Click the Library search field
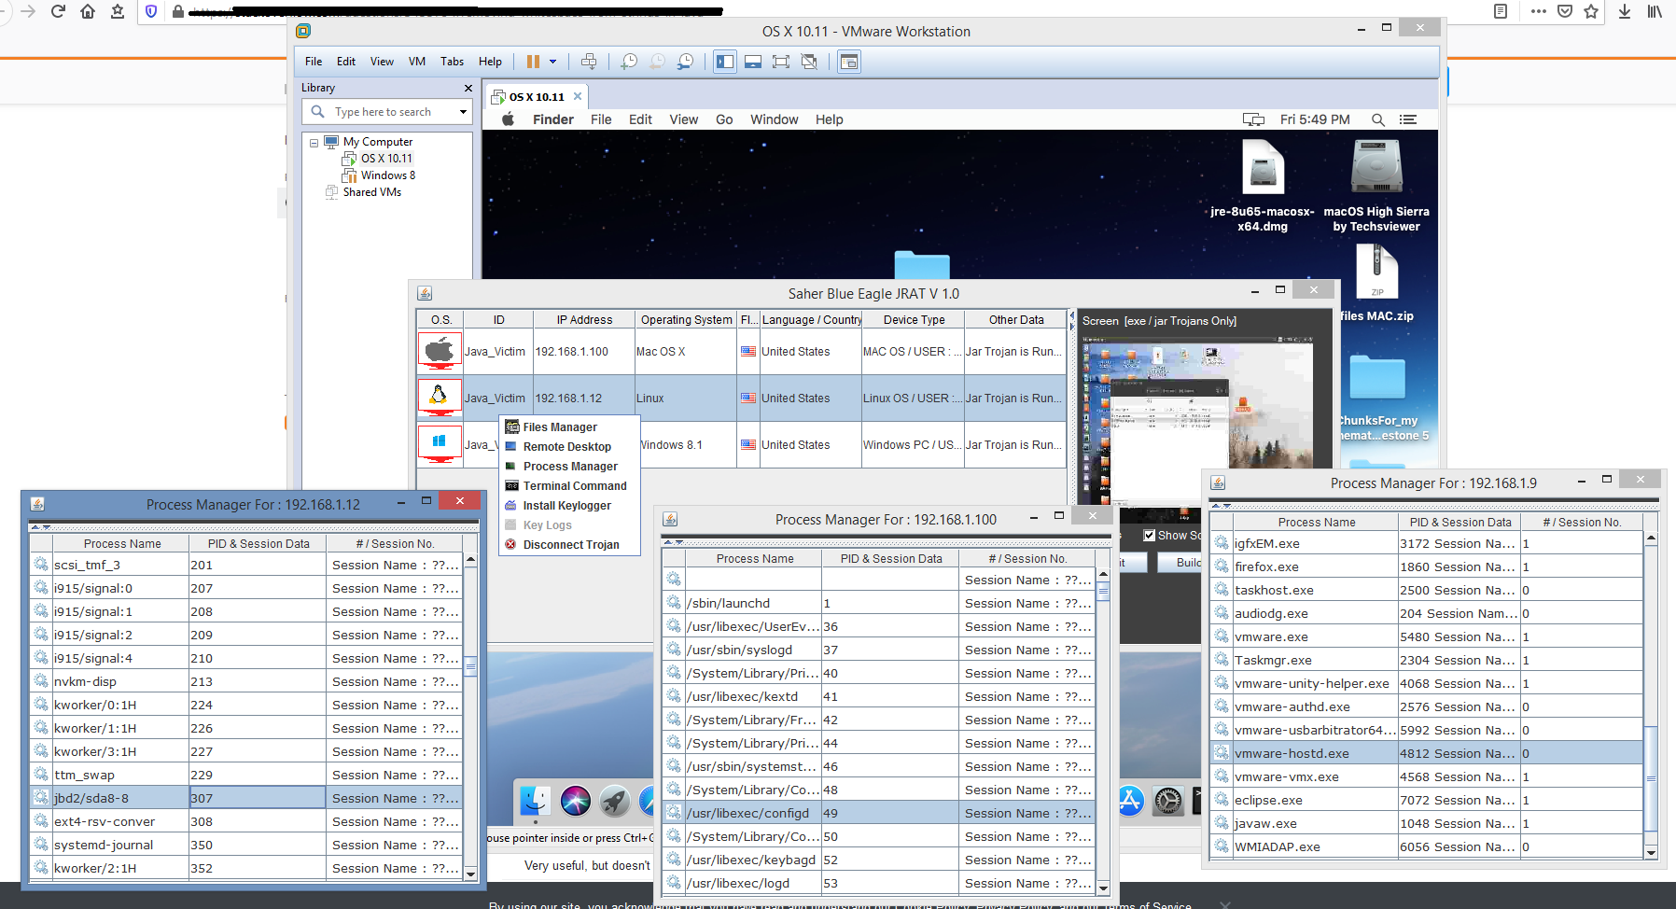Image resolution: width=1676 pixels, height=909 pixels. click(x=387, y=112)
